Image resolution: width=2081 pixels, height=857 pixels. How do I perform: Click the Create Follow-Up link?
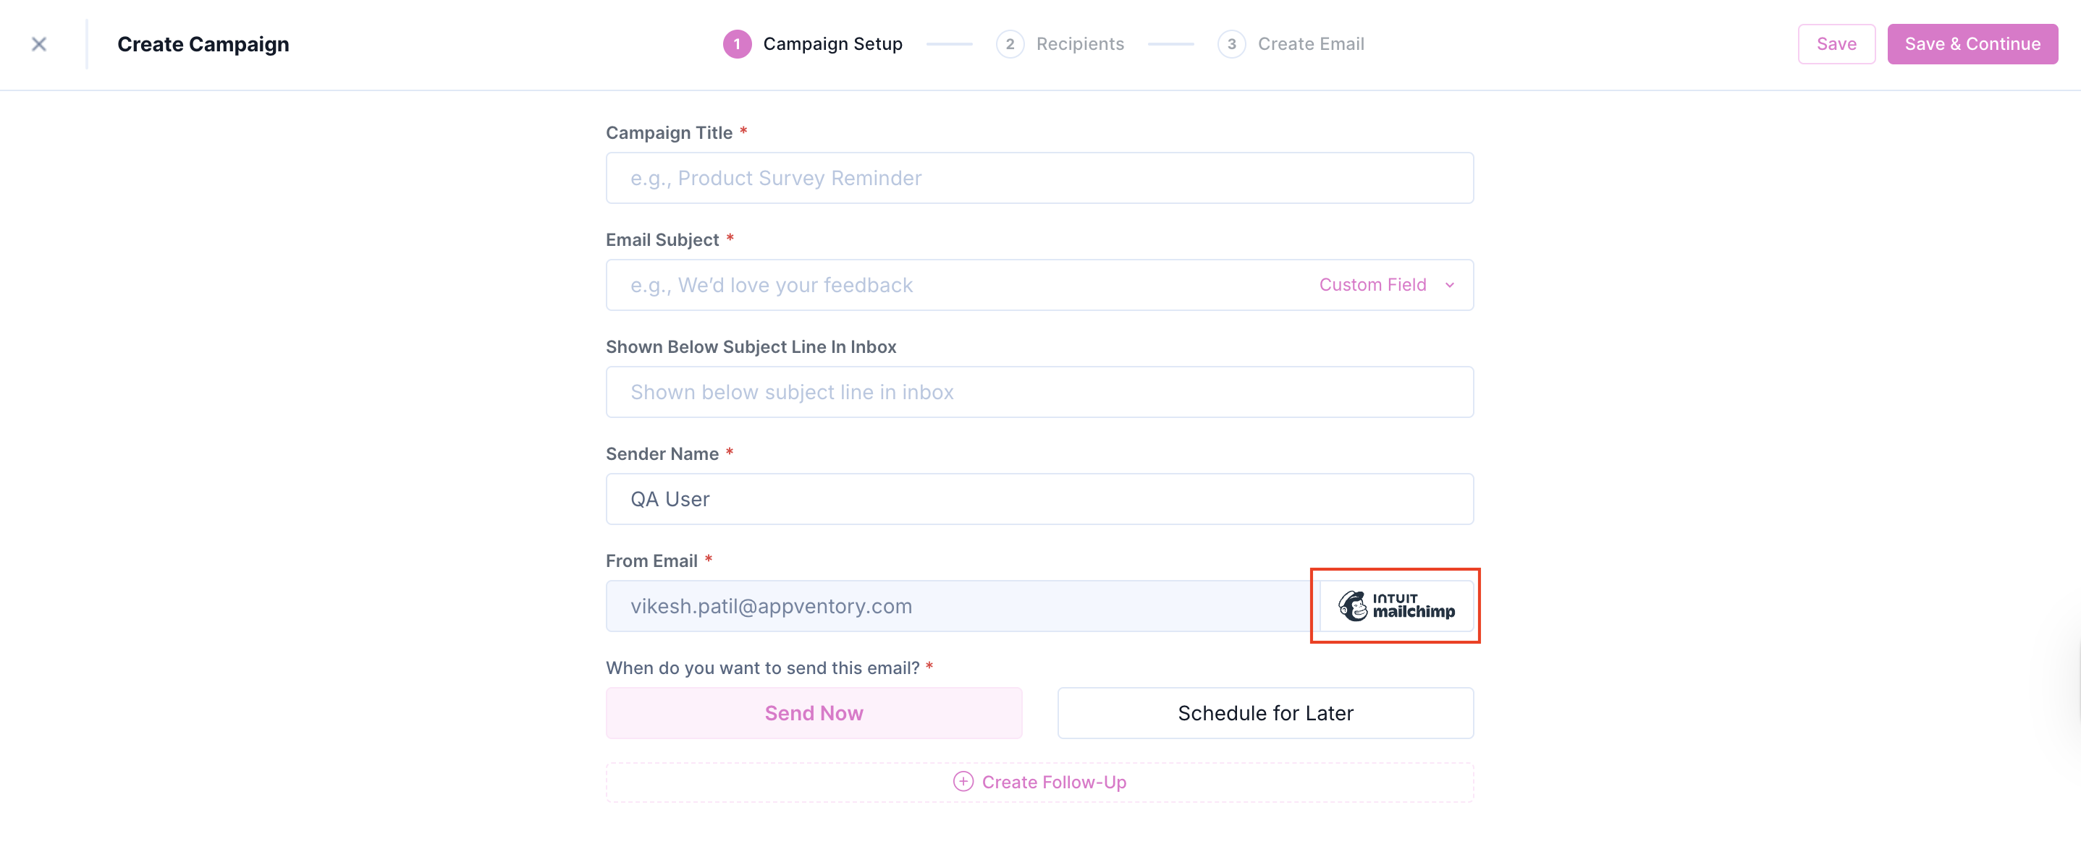1053,782
